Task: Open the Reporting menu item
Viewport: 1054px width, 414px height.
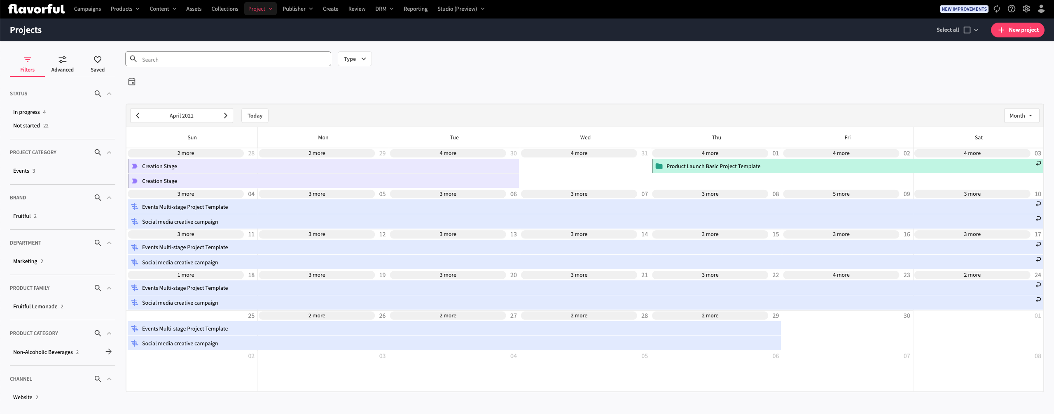Action: click(x=415, y=9)
